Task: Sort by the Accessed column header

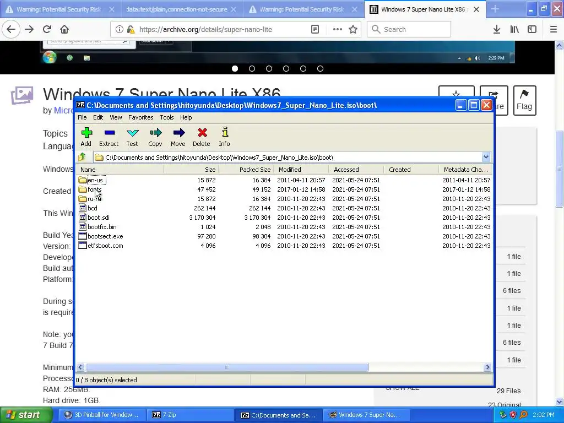Action: point(356,170)
